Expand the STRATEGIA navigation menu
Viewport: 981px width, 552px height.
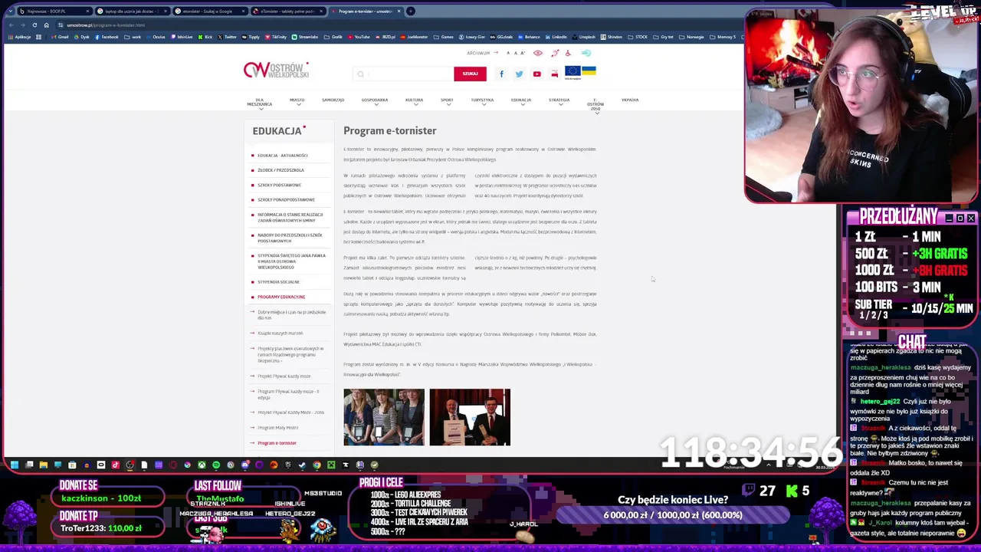[559, 101]
